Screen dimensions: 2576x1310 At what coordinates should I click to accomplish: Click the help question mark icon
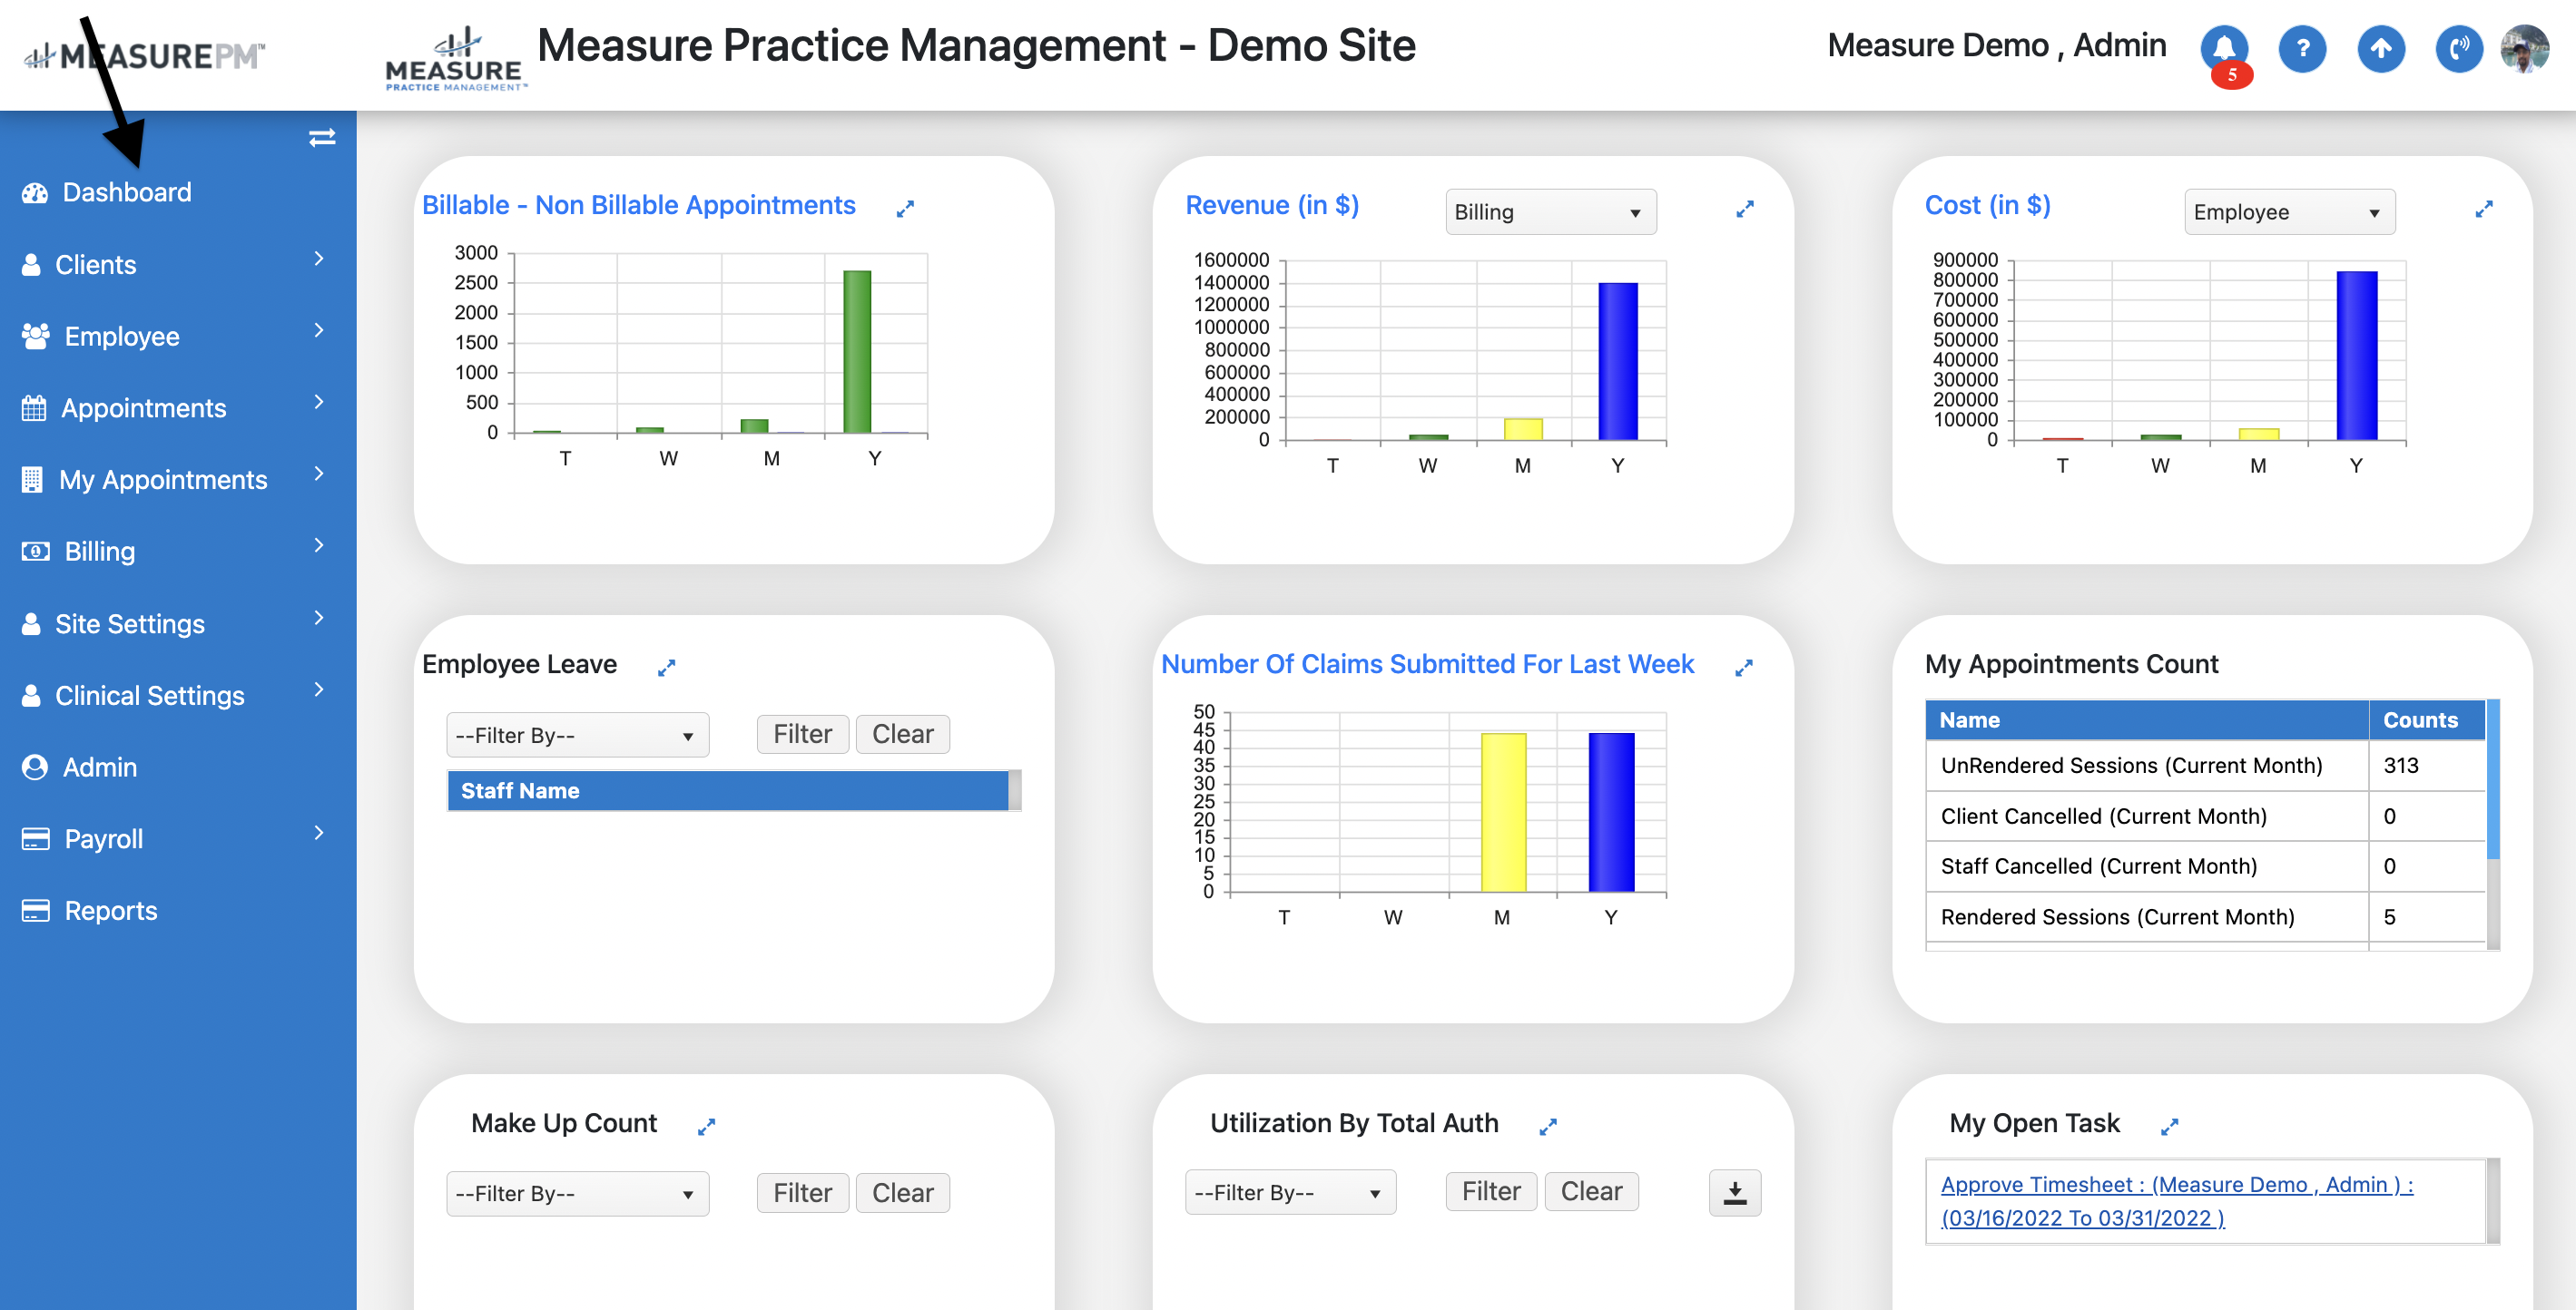pos(2301,48)
